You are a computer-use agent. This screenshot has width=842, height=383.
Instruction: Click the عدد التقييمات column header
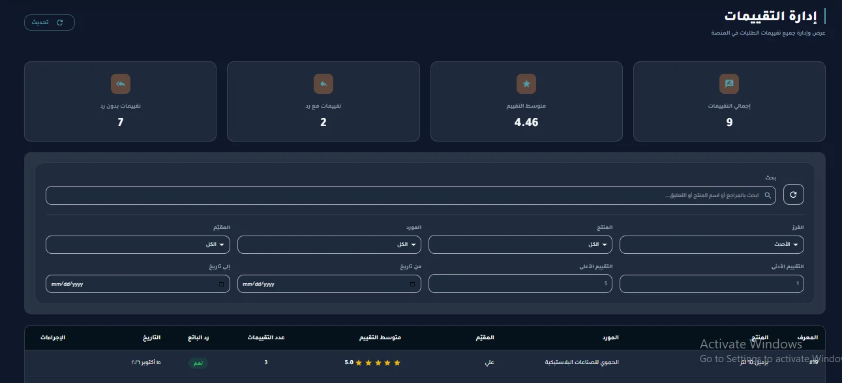(x=266, y=337)
